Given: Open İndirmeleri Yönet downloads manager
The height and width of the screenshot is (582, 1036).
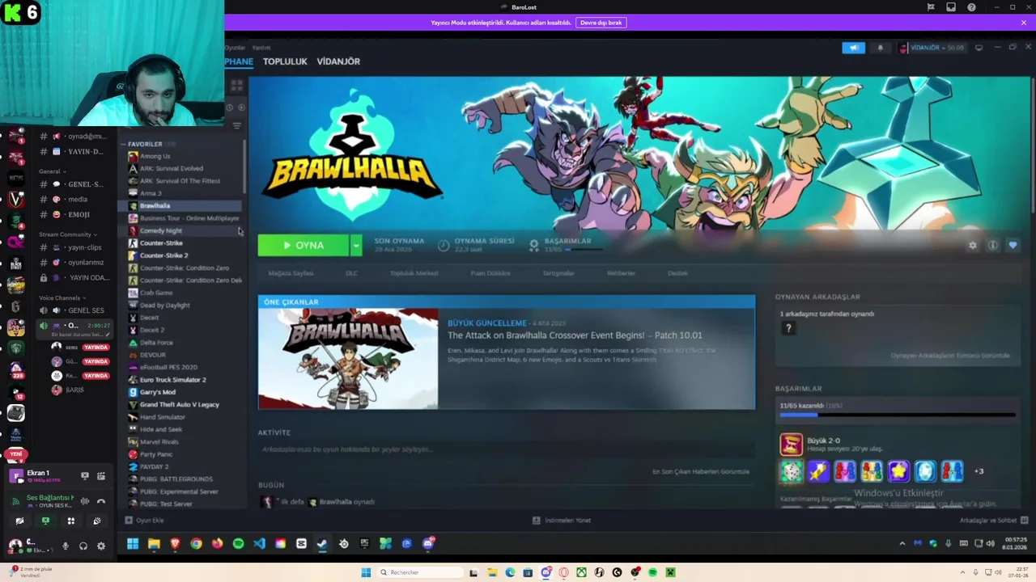Looking at the screenshot, I should (561, 521).
